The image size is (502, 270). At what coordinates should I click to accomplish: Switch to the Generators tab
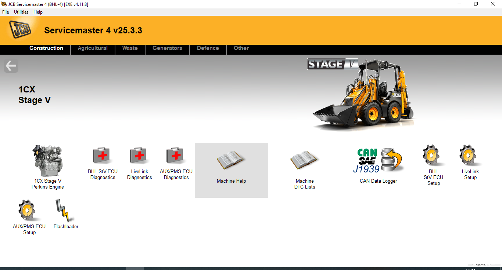(x=167, y=48)
